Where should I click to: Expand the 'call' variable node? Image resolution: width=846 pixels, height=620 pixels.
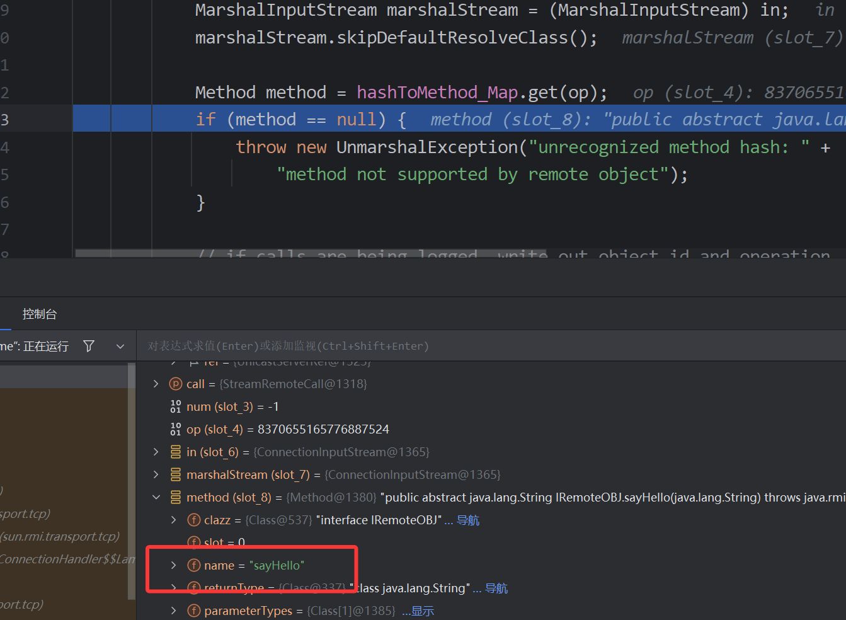click(156, 384)
